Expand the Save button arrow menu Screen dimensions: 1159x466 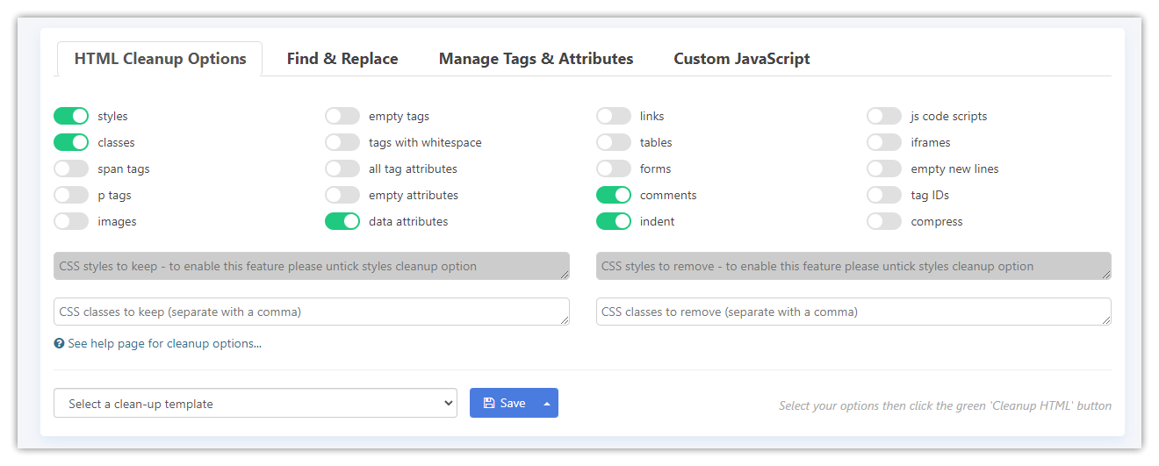pos(547,404)
